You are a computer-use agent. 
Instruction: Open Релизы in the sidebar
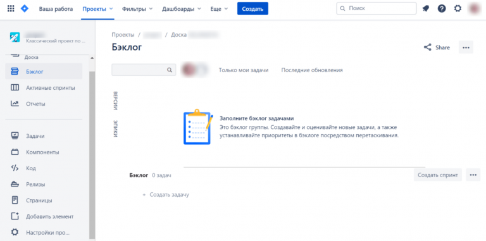coord(44,184)
